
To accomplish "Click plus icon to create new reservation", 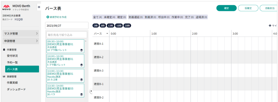I will point(48,17).
